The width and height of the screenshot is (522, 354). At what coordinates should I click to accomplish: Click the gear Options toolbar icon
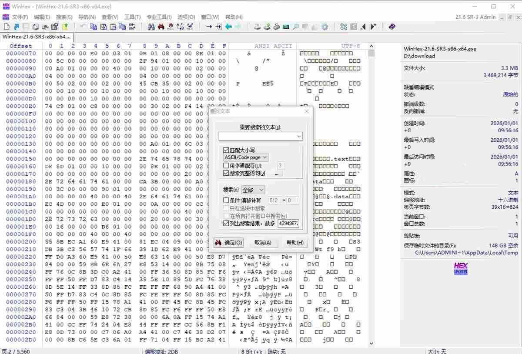pos(325,27)
